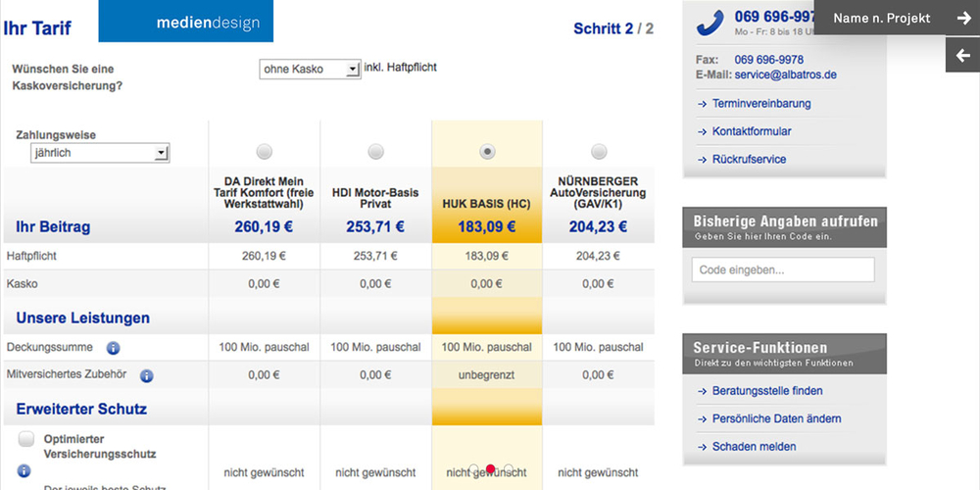Click the HUK BASIS (HC) tariff name
Viewport: 980px width, 490px height.
(487, 204)
